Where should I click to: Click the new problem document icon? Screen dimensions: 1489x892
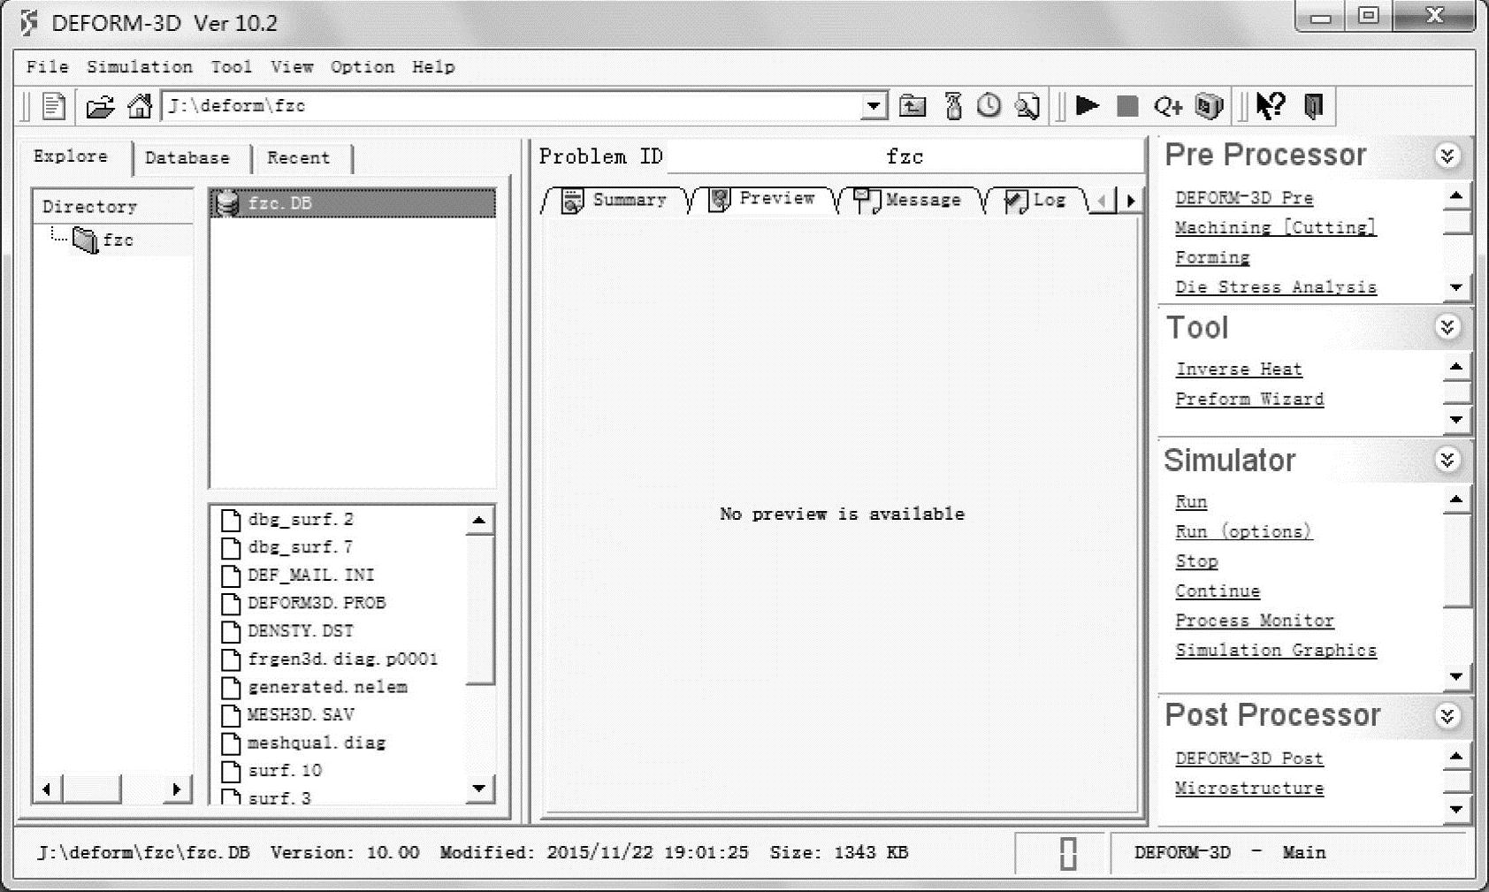pos(54,106)
